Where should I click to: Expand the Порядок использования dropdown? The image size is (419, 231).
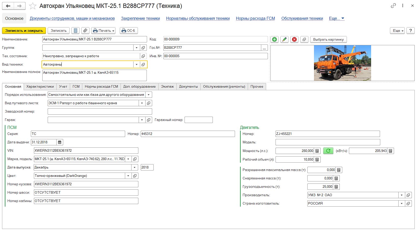(x=149, y=95)
